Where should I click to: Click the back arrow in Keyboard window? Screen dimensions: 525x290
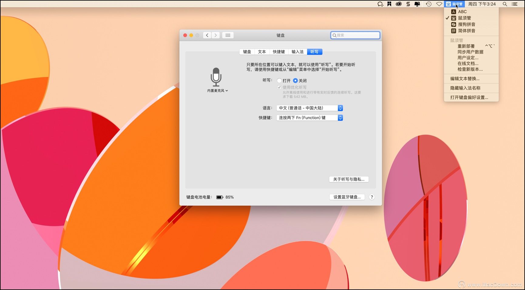point(207,35)
